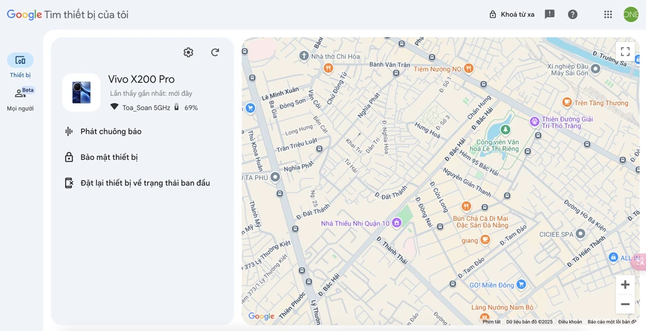Click the Trên Tầng Thượng cafe marker
The height and width of the screenshot is (331, 646).
click(x=567, y=102)
